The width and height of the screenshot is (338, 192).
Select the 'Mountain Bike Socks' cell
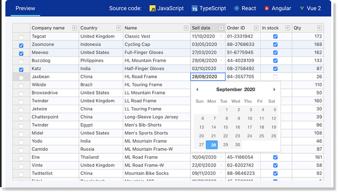point(157,173)
